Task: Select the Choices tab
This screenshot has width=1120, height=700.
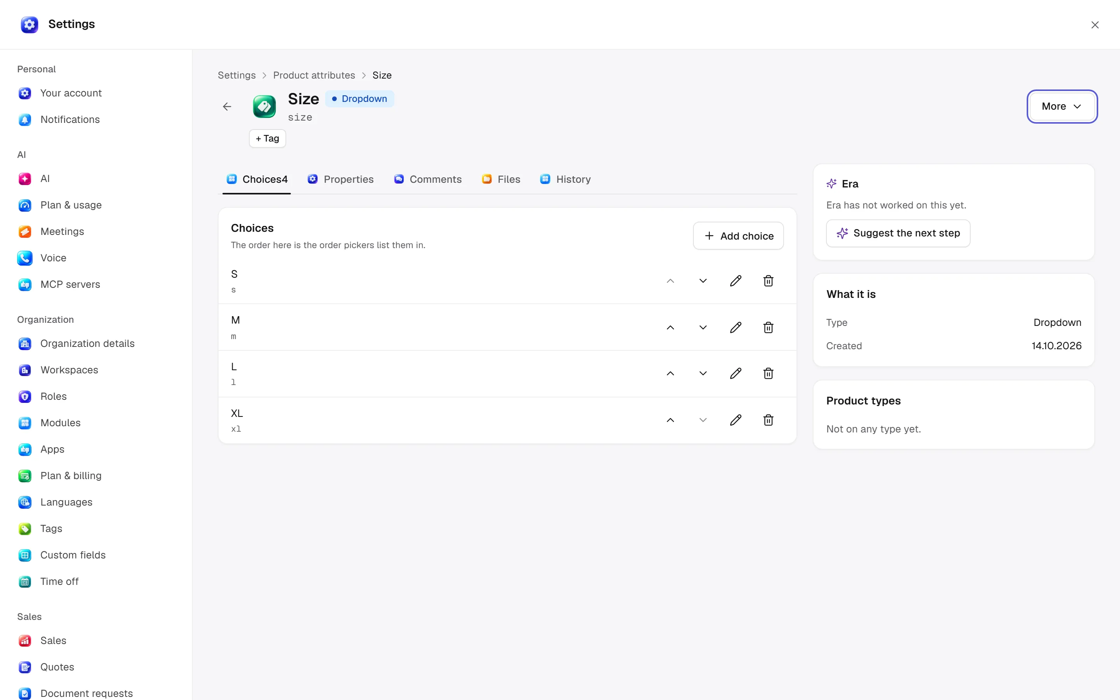Action: [x=257, y=179]
